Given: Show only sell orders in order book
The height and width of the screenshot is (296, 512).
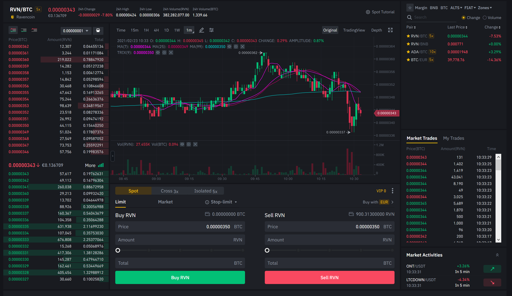Looking at the screenshot, I should click(x=34, y=30).
